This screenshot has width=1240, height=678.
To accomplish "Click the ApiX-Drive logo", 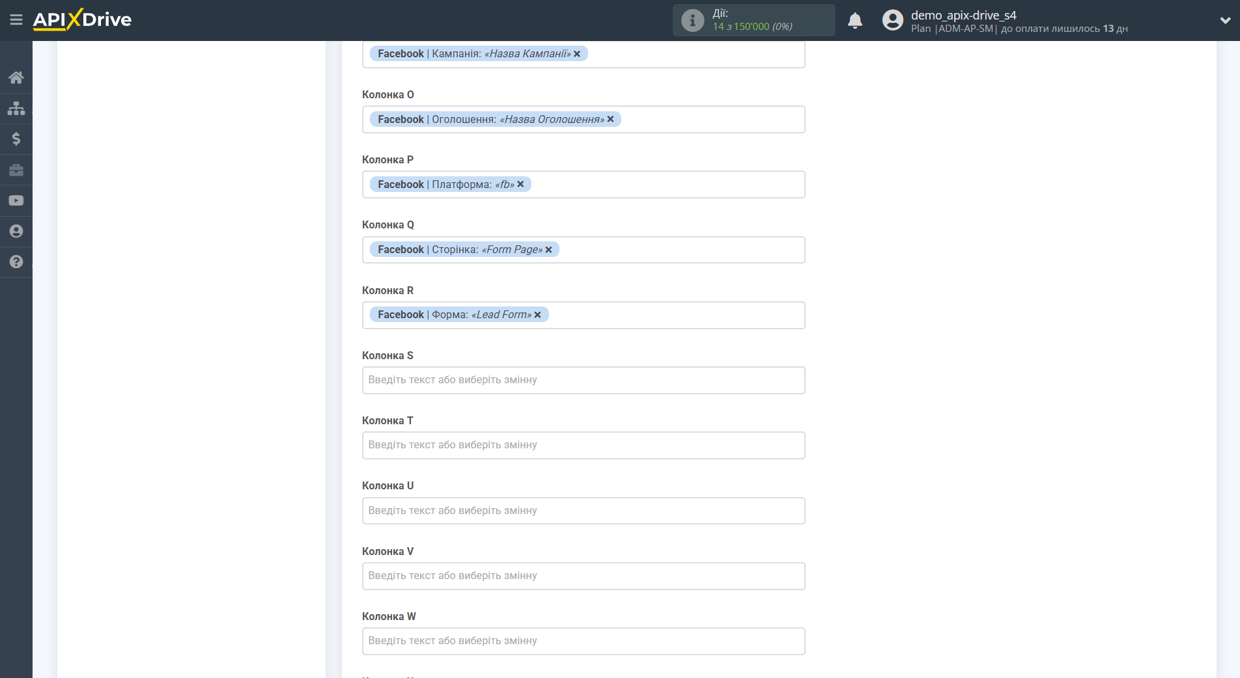I will pyautogui.click(x=82, y=20).
